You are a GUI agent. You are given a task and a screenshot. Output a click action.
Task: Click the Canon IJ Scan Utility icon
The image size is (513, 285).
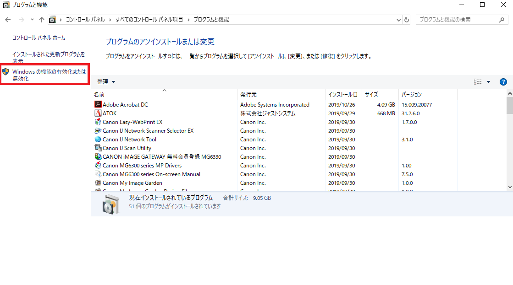(x=98, y=148)
